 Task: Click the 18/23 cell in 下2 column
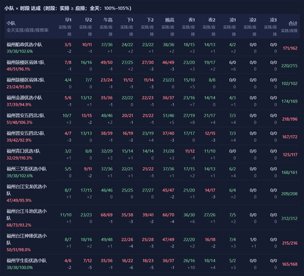click(x=148, y=261)
